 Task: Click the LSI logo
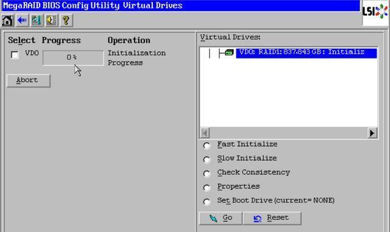[375, 12]
